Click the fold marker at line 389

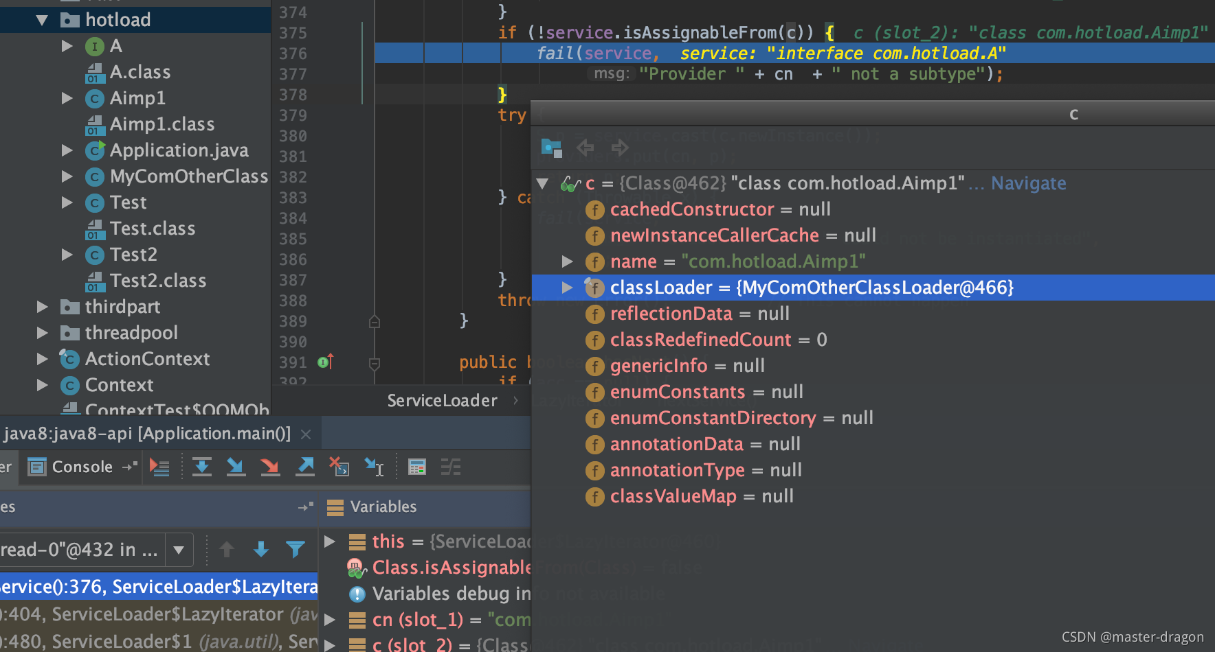[x=375, y=321]
